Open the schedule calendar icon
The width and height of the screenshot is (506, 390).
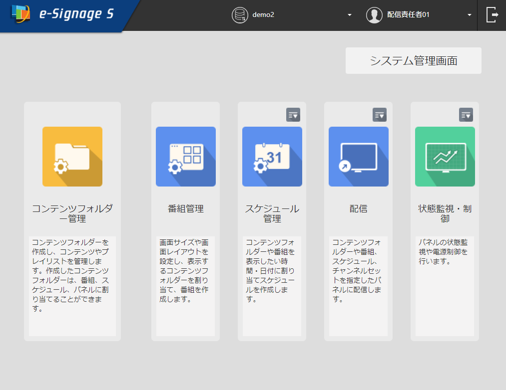(272, 156)
